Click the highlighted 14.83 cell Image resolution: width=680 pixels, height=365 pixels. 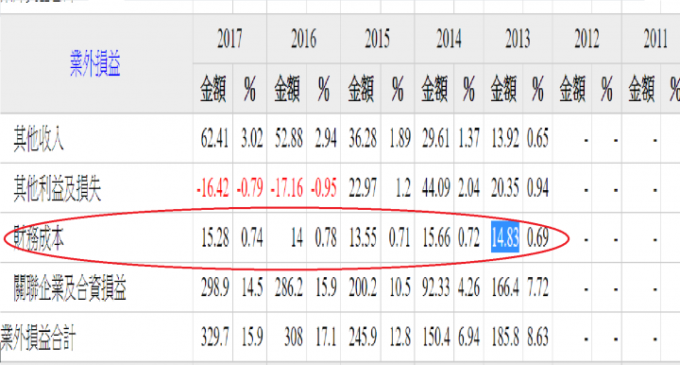pos(504,237)
